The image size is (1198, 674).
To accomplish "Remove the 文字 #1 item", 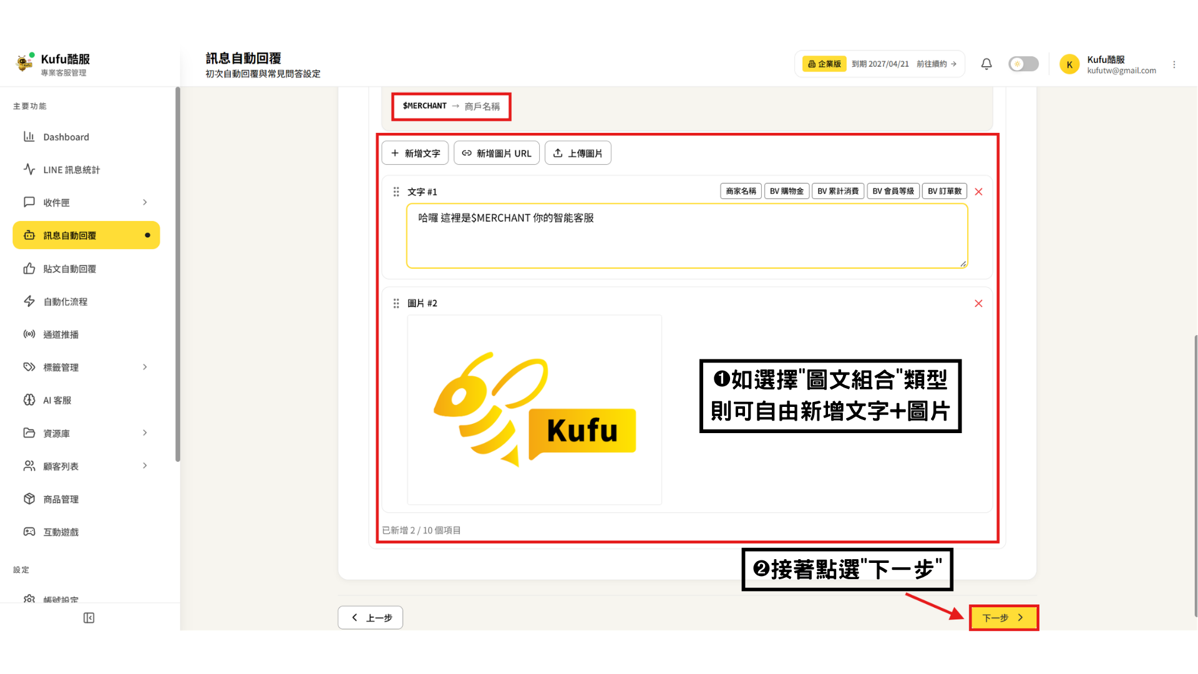I will pos(978,192).
